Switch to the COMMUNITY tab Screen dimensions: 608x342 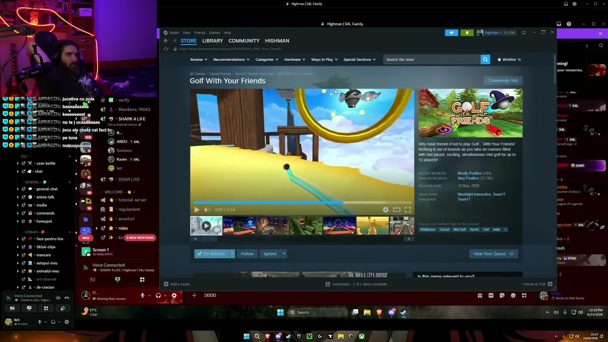coord(244,41)
